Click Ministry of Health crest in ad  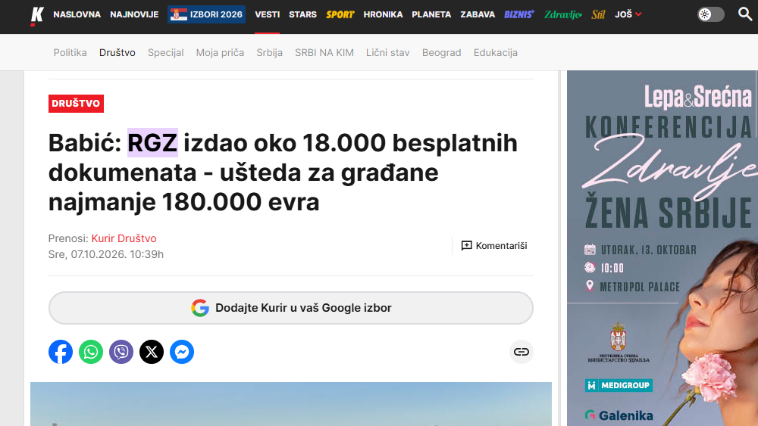(619, 337)
